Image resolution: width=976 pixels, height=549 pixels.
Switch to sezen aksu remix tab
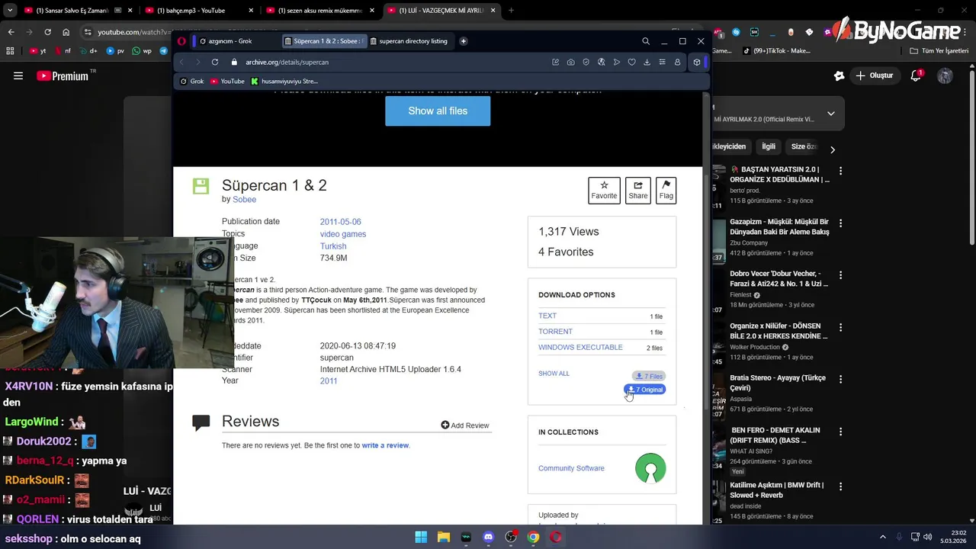[x=319, y=11]
